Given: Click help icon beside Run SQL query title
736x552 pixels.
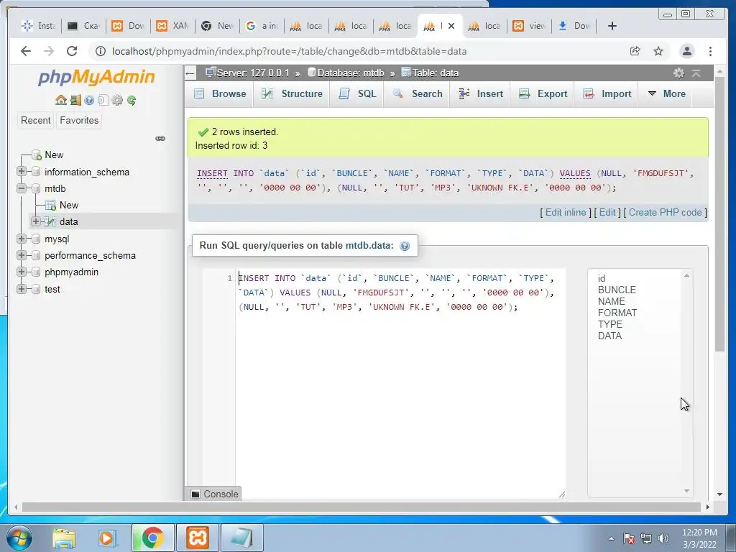Looking at the screenshot, I should click(405, 246).
